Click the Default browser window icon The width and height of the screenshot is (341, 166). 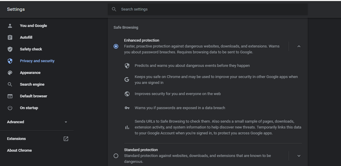pyautogui.click(x=10, y=96)
